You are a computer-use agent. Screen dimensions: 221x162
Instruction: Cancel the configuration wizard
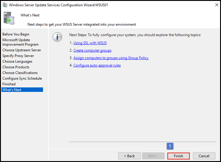204,156
